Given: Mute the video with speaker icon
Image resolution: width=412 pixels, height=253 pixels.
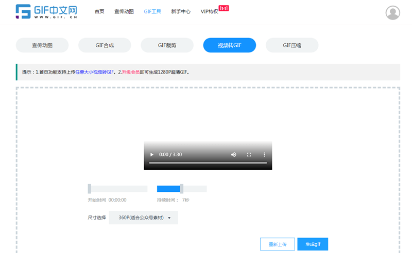Looking at the screenshot, I should tap(233, 154).
